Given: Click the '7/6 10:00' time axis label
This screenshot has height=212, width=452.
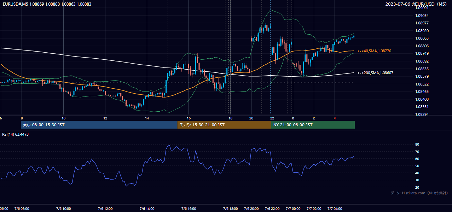Looking at the screenshot, I should click(64, 209).
